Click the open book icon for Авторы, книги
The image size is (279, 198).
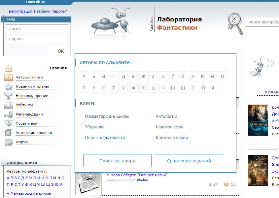9,78
